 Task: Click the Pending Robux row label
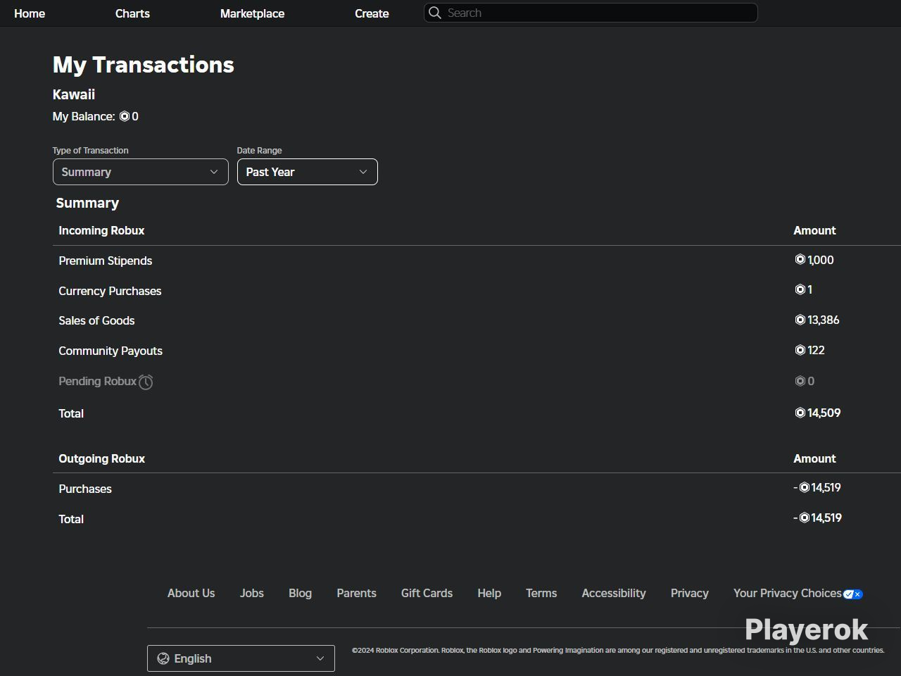point(97,381)
